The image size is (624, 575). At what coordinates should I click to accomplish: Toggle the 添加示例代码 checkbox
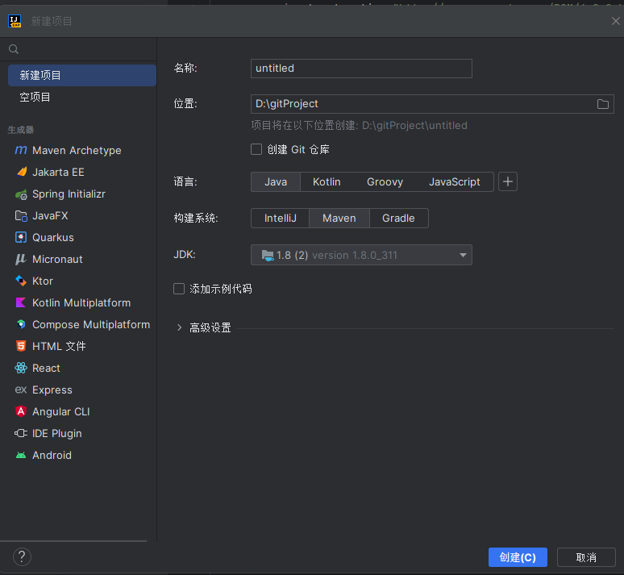coord(179,289)
